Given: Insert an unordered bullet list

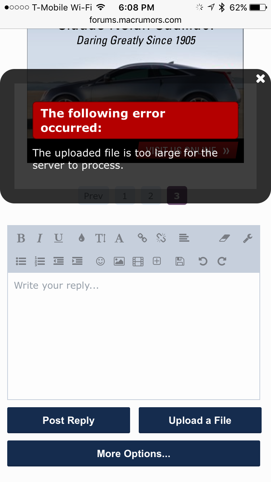Looking at the screenshot, I should coord(21,261).
